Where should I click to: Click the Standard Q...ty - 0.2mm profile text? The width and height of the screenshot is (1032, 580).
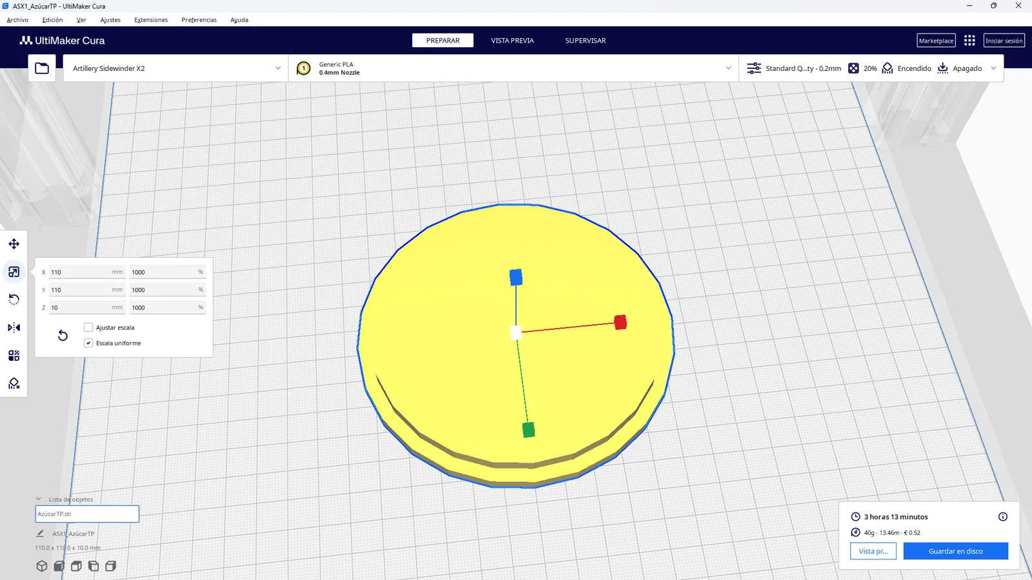(803, 68)
